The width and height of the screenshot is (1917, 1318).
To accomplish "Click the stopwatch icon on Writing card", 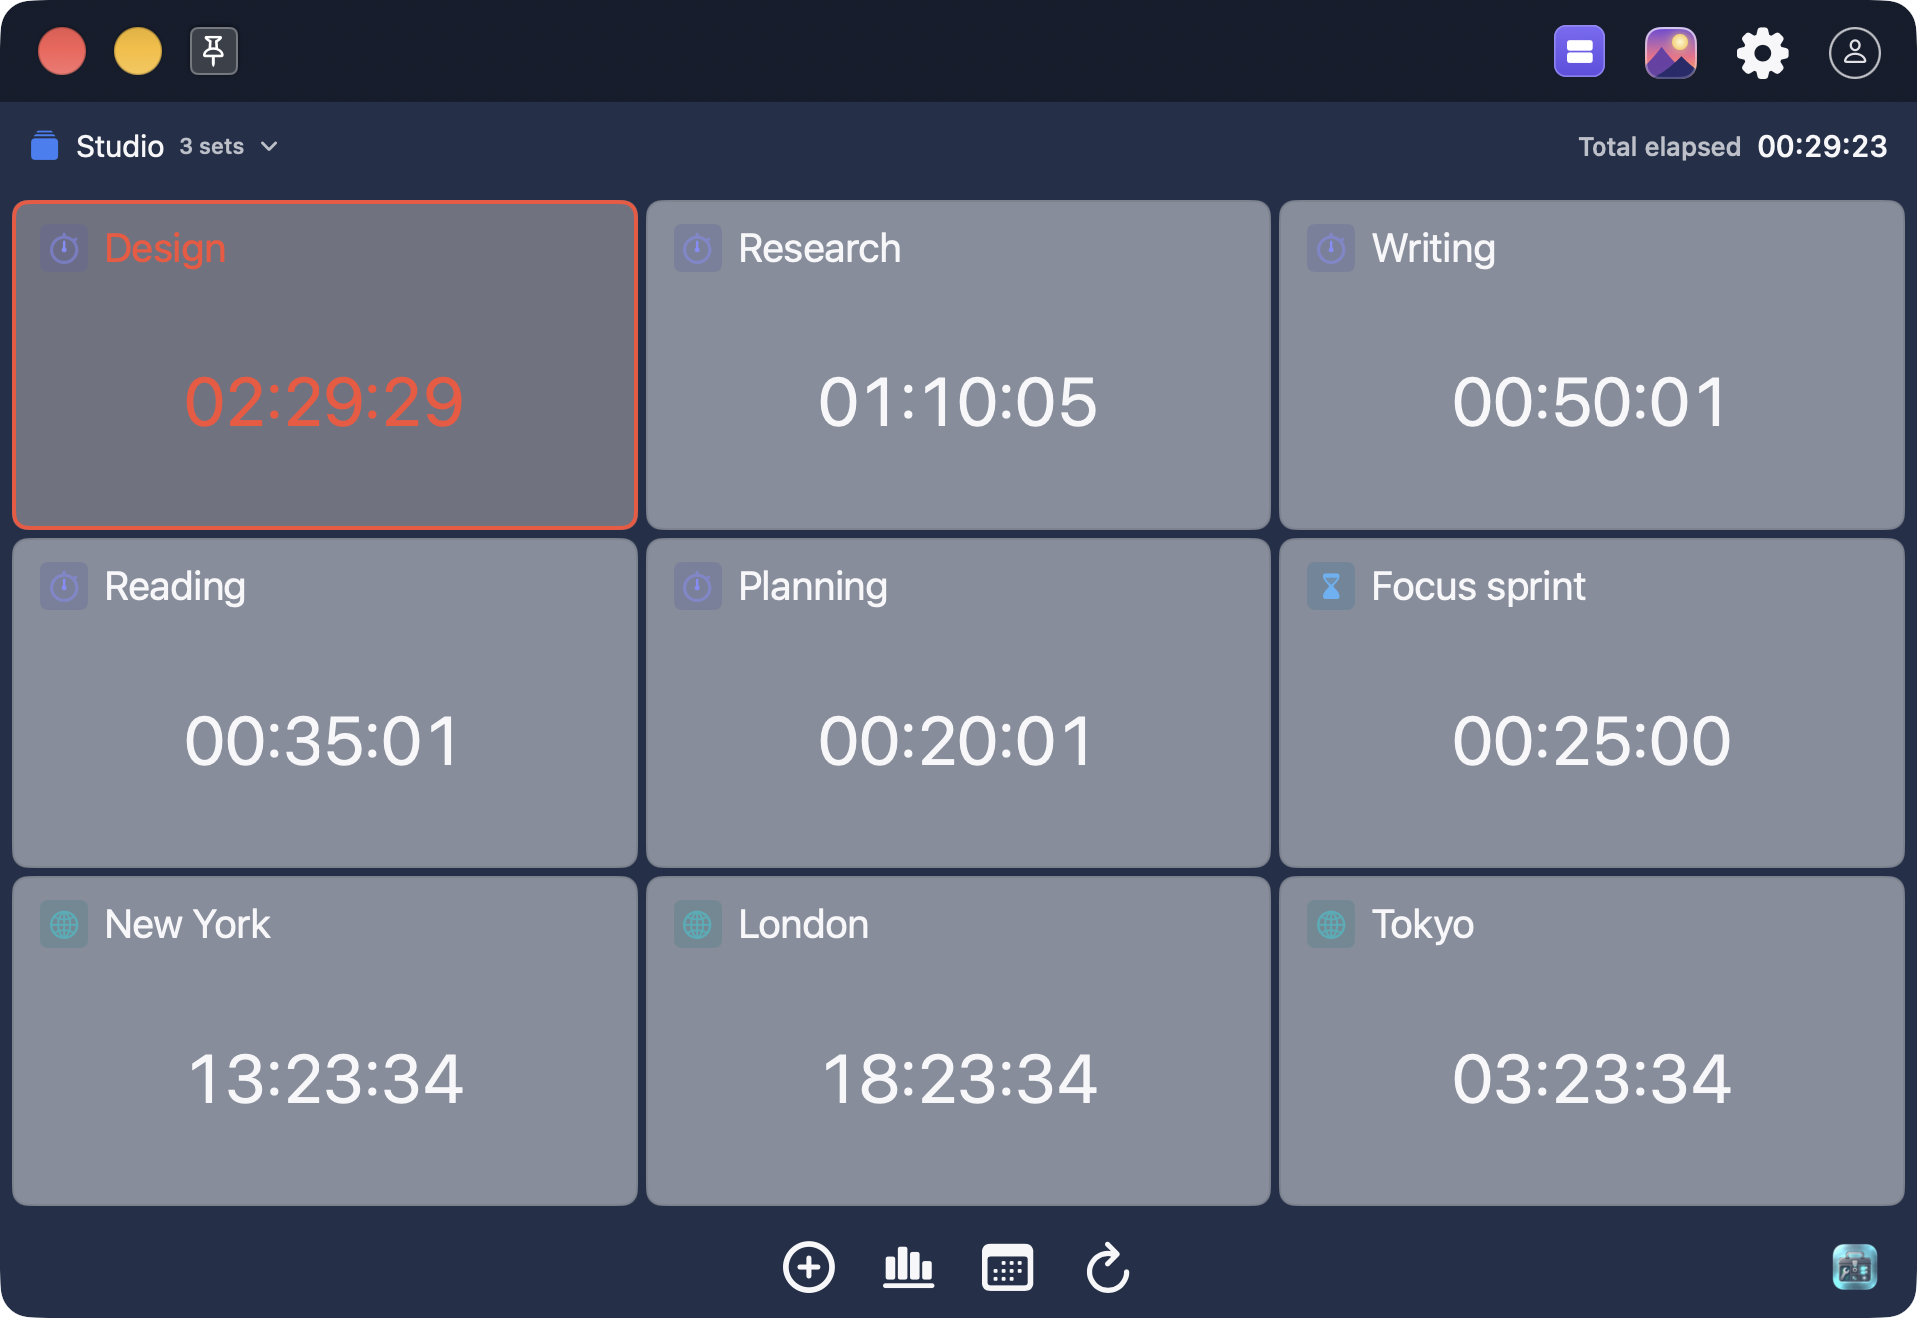I will click(1330, 248).
